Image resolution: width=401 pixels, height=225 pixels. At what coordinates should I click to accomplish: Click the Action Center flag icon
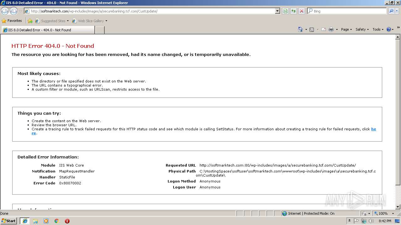click(x=356, y=221)
